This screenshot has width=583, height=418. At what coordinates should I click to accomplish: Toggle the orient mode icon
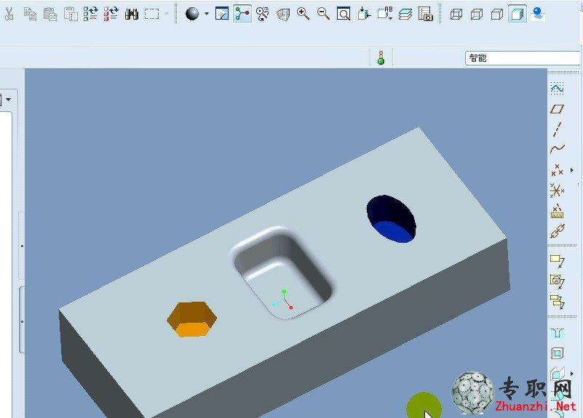tap(263, 14)
